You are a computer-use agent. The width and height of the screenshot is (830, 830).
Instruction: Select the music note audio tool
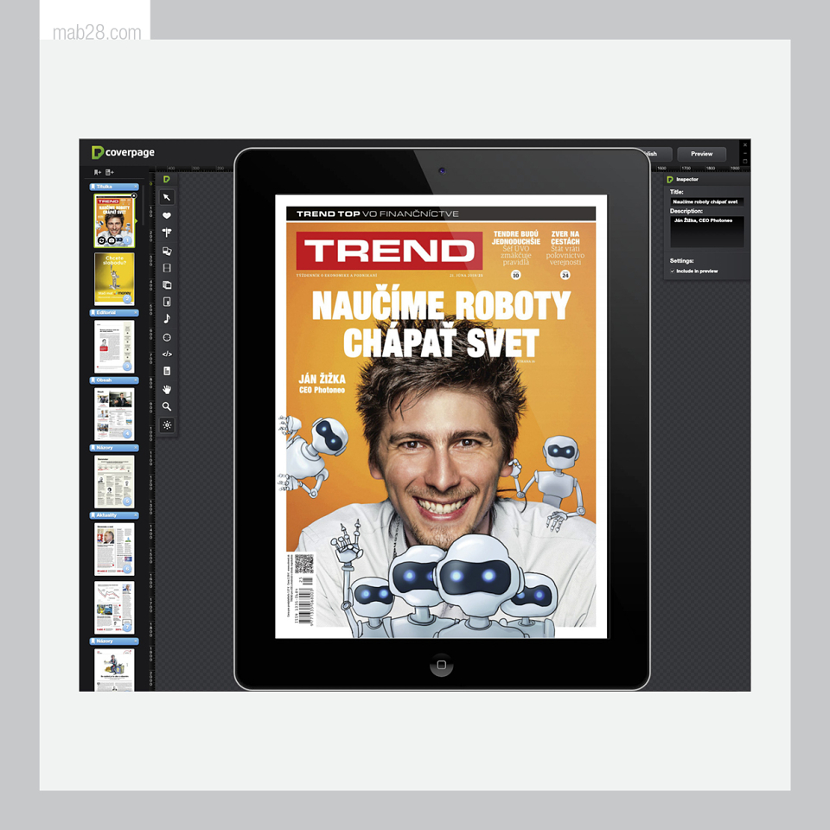pos(167,319)
